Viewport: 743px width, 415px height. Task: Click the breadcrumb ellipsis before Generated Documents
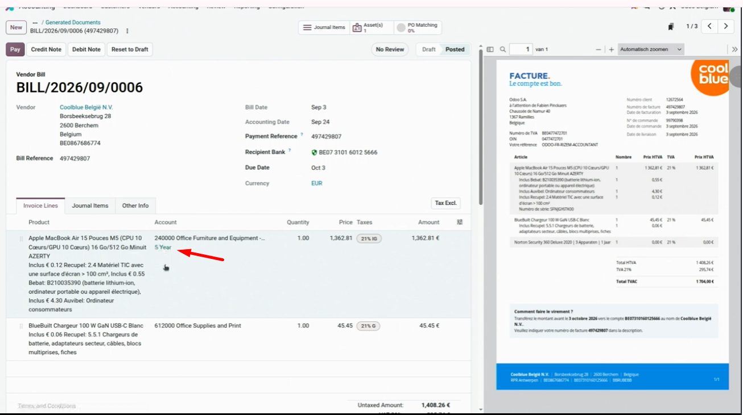[35, 23]
